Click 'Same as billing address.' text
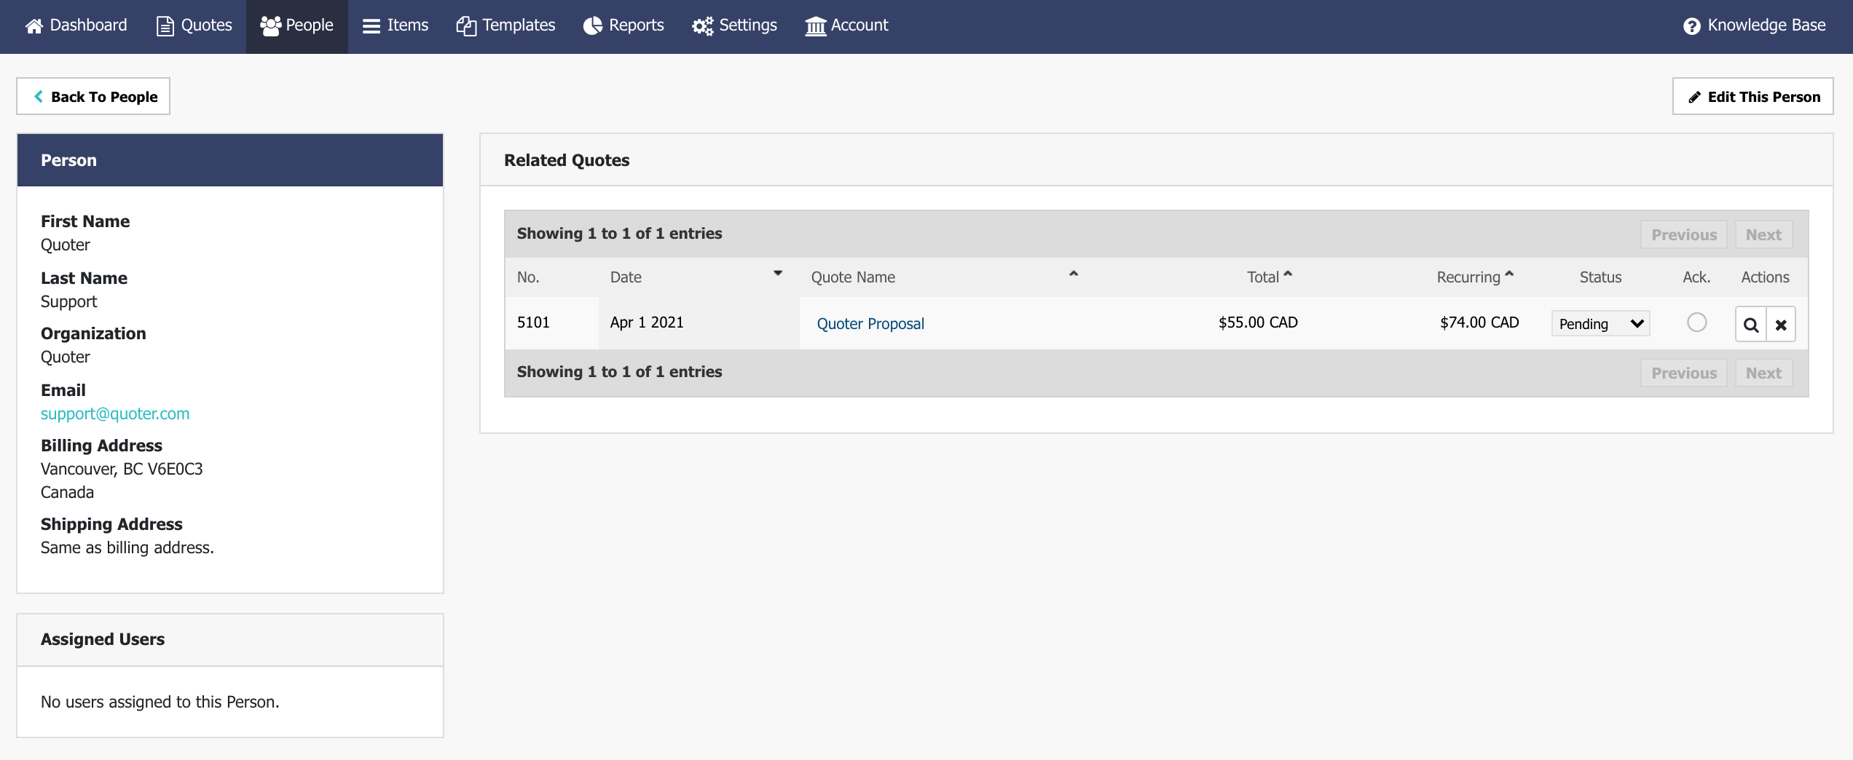Screen dimensions: 1853x760 click(127, 547)
